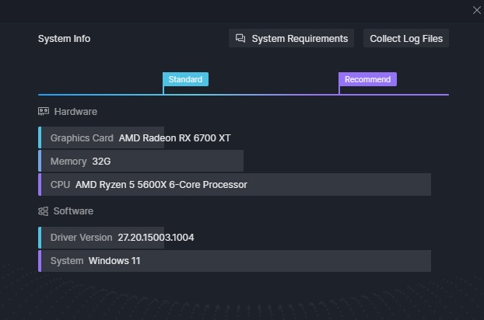The image size is (484, 320).
Task: Click the Software section grid icon
Action: point(44,211)
